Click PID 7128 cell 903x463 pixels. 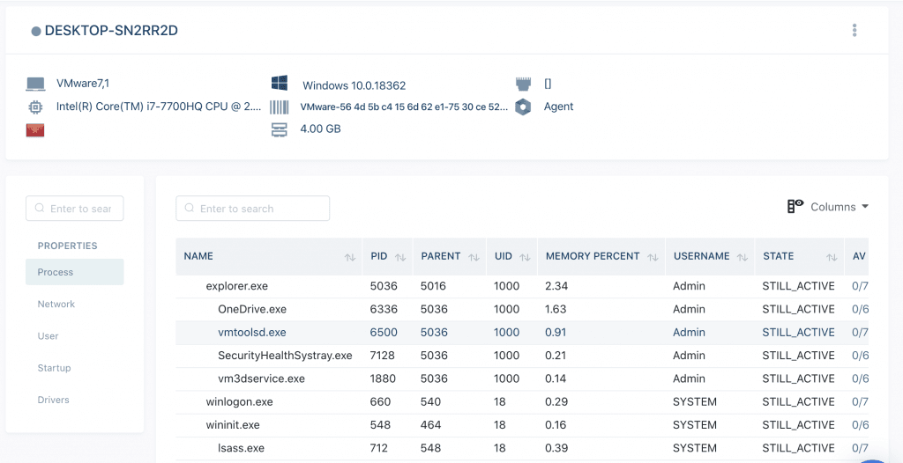(383, 356)
